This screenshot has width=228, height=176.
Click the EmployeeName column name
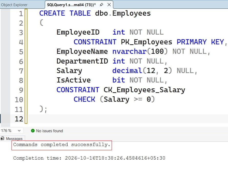pos(82,51)
